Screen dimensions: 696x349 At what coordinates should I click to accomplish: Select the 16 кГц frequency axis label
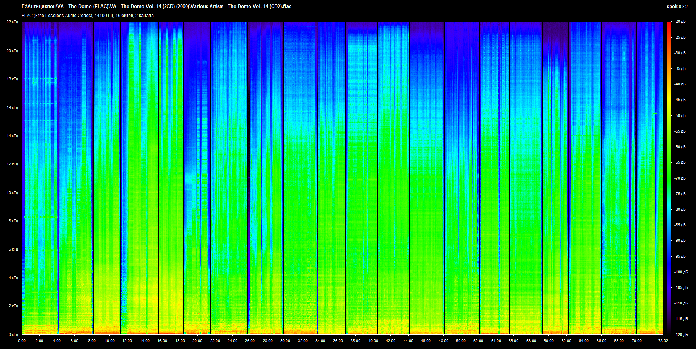click(x=12, y=108)
